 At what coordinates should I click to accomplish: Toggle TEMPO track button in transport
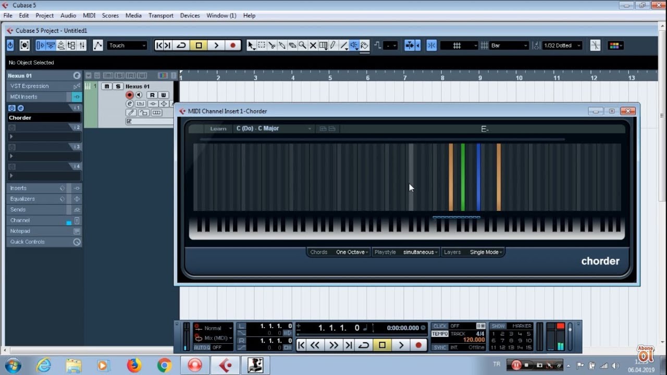pos(440,333)
